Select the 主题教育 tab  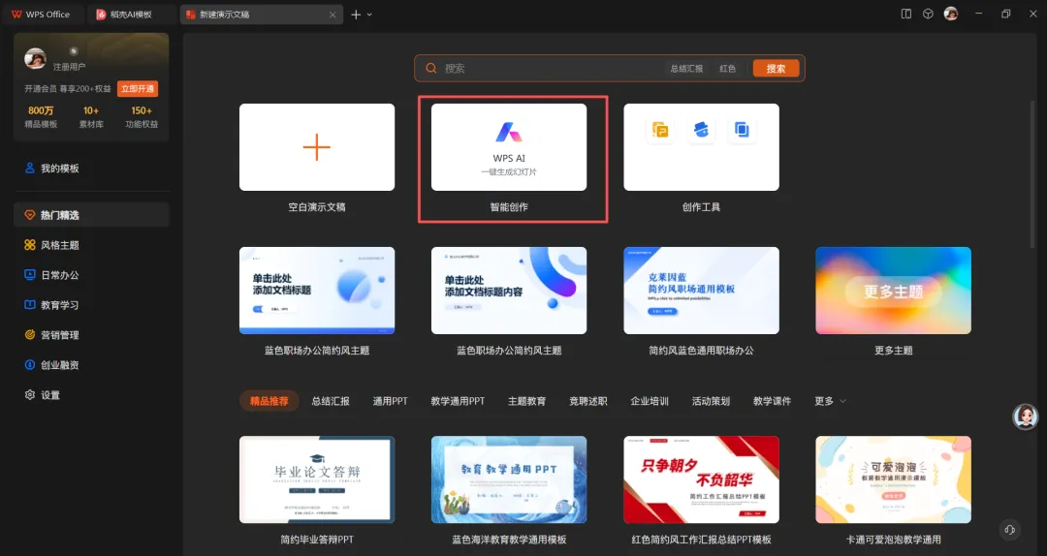(526, 401)
